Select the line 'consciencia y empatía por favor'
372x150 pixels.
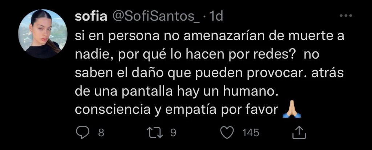176,110
